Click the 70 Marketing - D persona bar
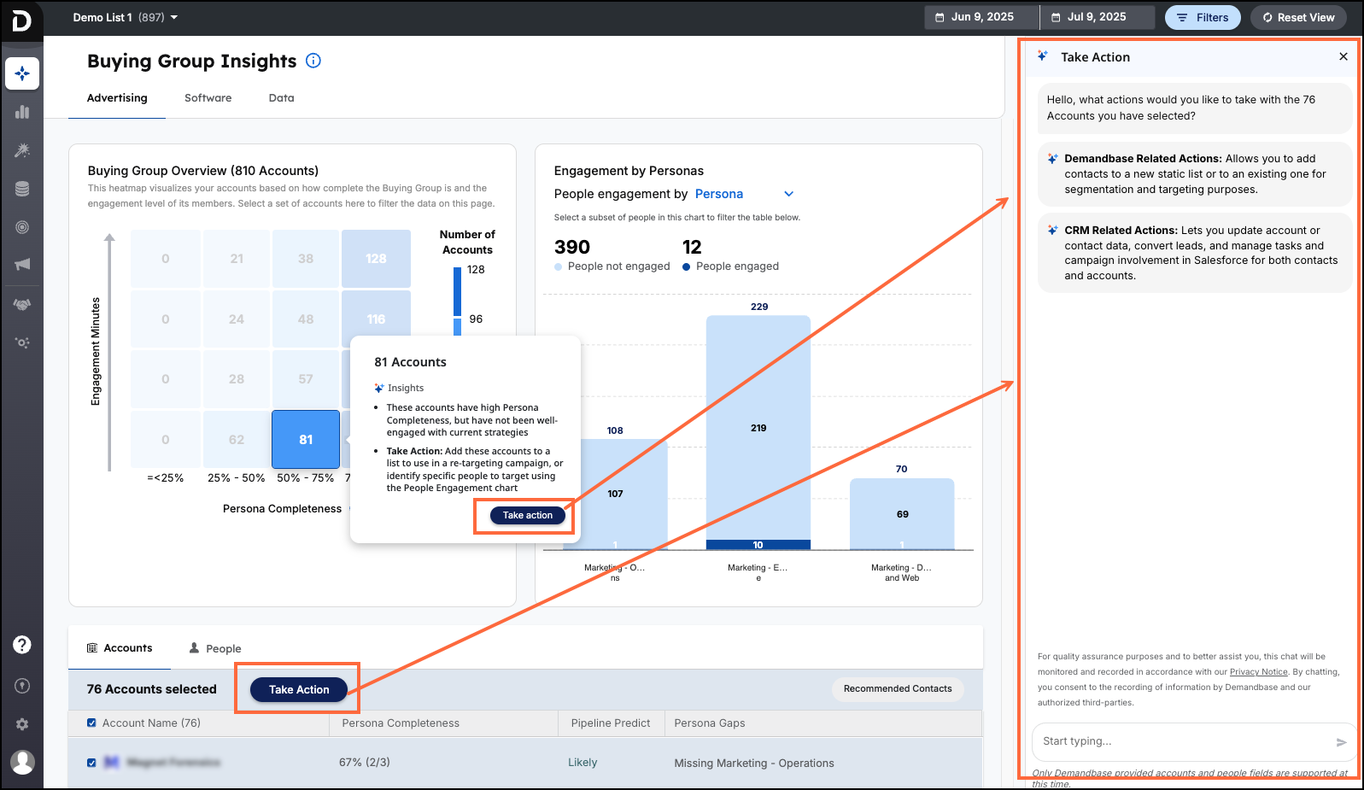Screen dimensions: 1364x790 (902, 514)
